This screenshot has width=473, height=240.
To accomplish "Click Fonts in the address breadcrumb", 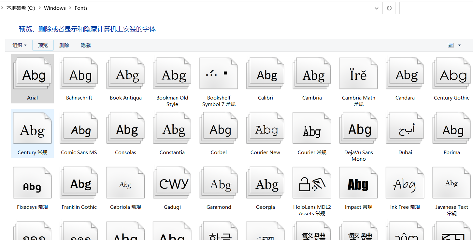I will (81, 8).
